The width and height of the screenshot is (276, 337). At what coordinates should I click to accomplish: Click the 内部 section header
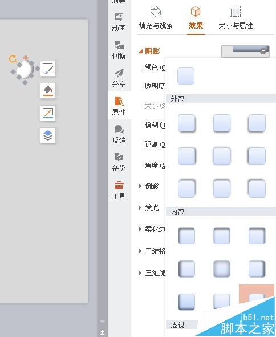[221, 212]
